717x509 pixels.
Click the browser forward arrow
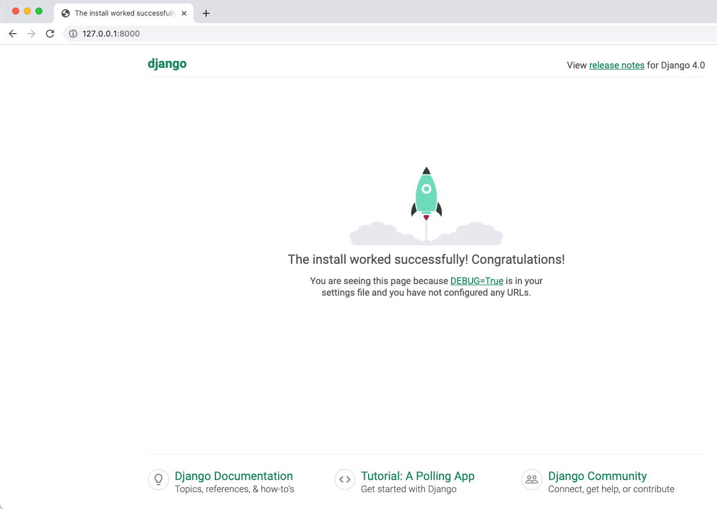coord(31,34)
